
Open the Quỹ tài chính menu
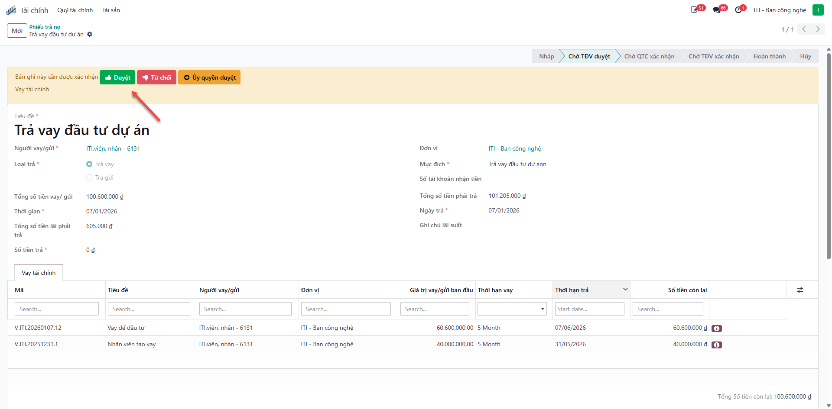click(75, 10)
